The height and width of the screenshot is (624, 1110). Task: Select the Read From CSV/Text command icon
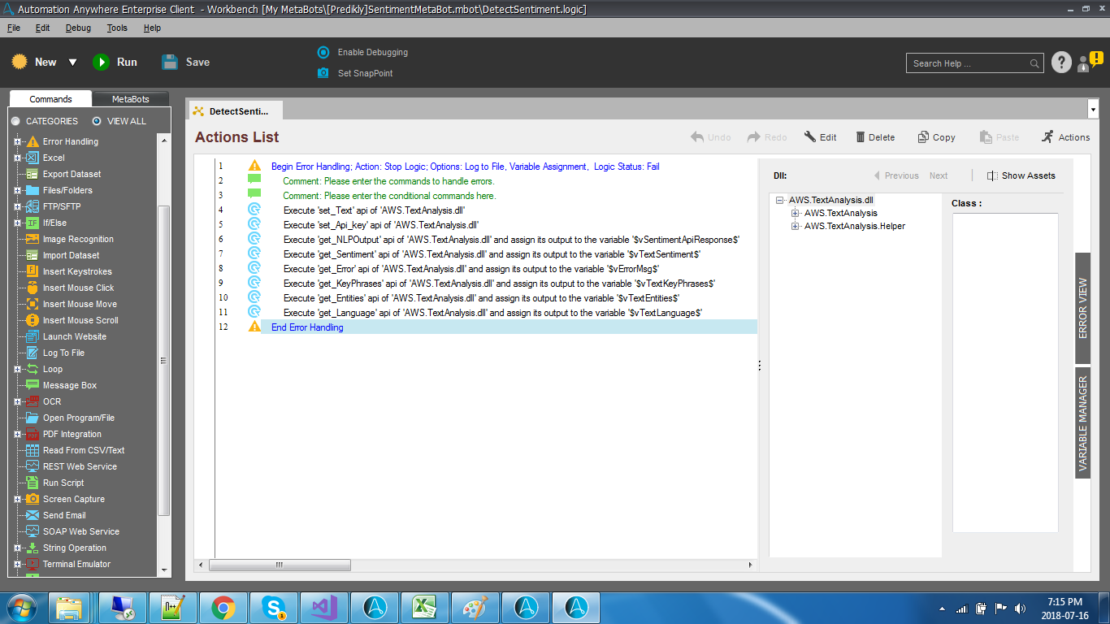pyautogui.click(x=32, y=450)
